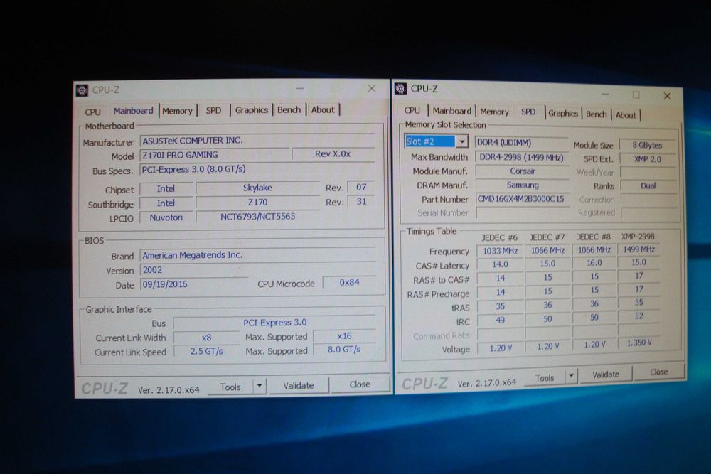Open Graphics tab in the right CPU-Z window

coord(562,113)
